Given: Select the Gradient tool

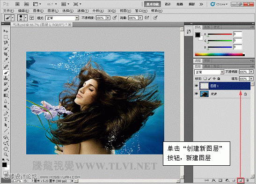Looking at the screenshot, I should (x=6, y=96).
